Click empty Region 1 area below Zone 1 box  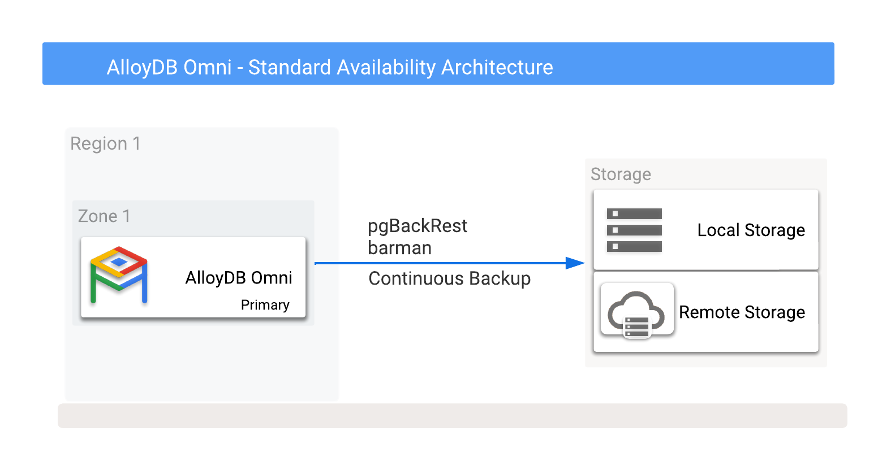[201, 363]
